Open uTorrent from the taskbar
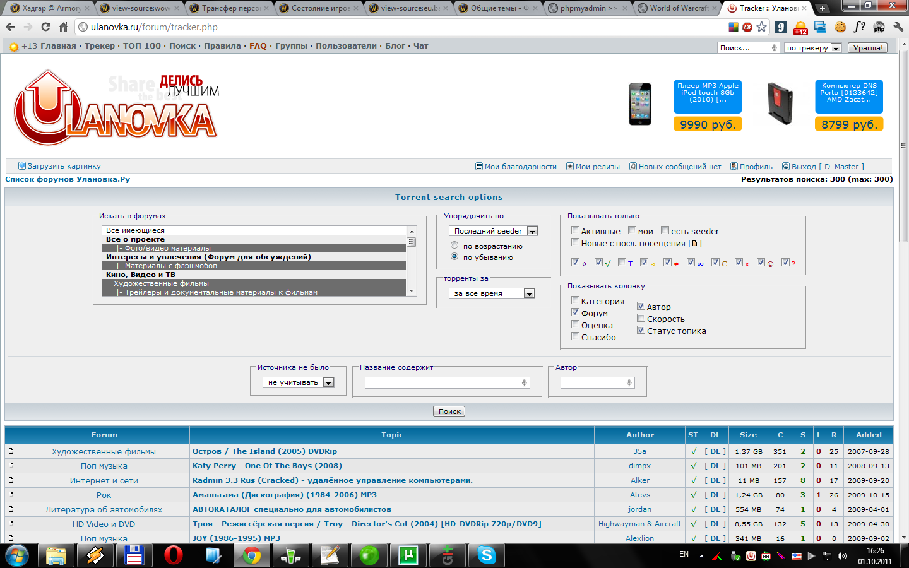This screenshot has width=909, height=568. [408, 555]
